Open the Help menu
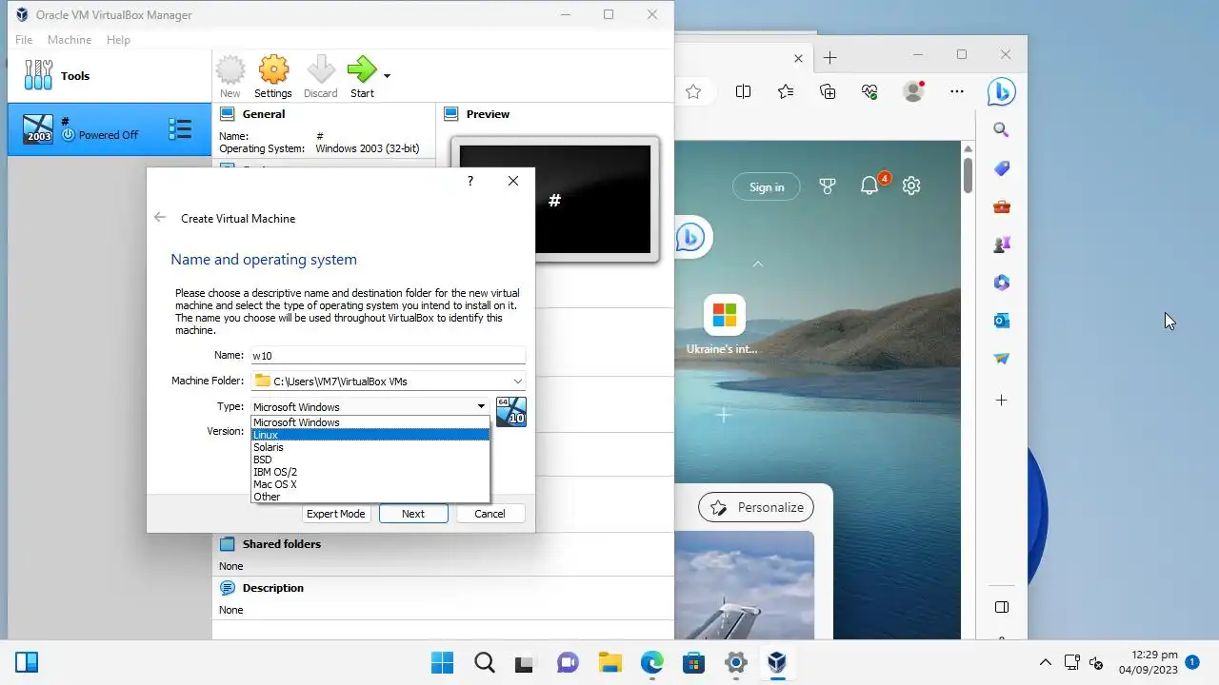The image size is (1219, 685). (118, 40)
